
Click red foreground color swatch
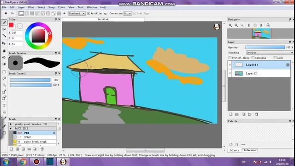[x=11, y=25]
